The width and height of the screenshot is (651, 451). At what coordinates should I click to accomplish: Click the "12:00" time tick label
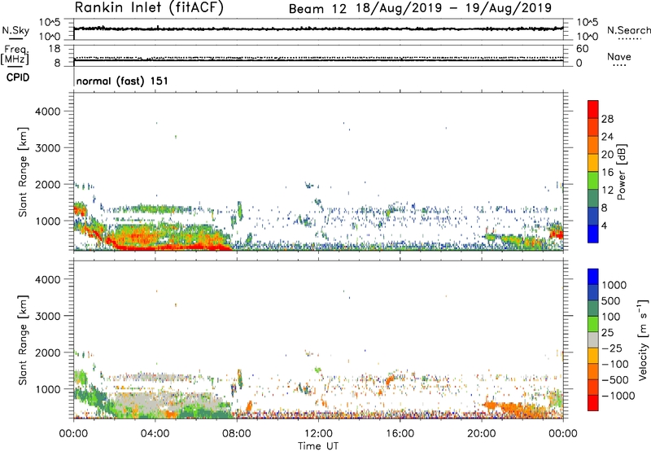tap(318, 434)
